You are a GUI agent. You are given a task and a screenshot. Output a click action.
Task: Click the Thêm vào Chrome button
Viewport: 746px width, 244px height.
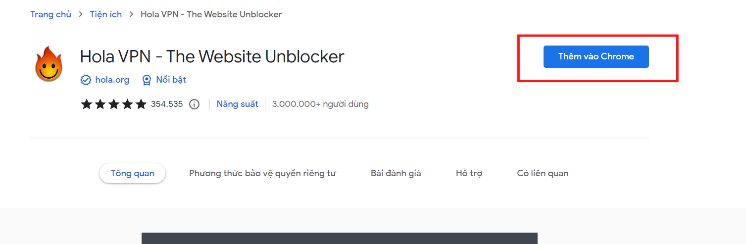coord(596,56)
